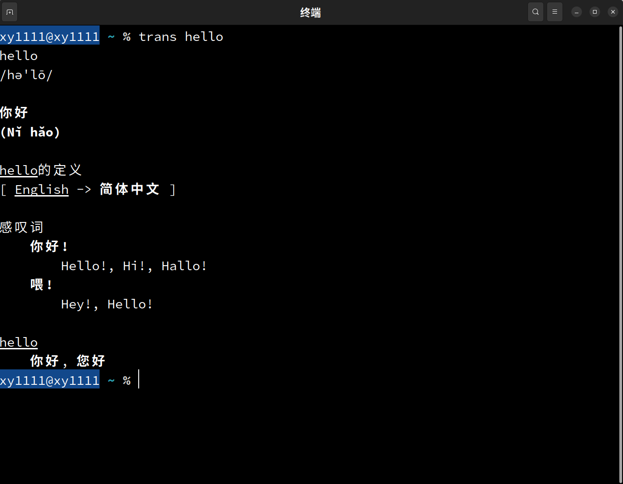Image resolution: width=623 pixels, height=484 pixels.
Task: Click the 终端 window title
Action: click(x=311, y=13)
